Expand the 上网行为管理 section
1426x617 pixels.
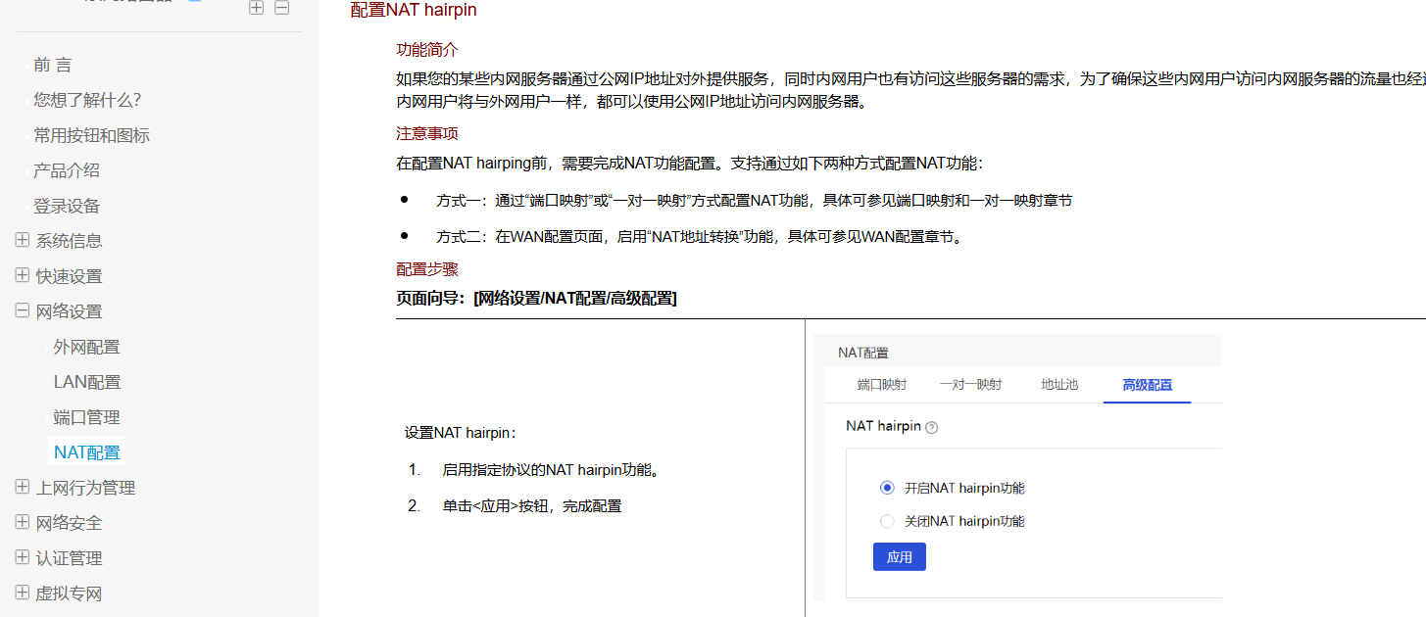[23, 487]
